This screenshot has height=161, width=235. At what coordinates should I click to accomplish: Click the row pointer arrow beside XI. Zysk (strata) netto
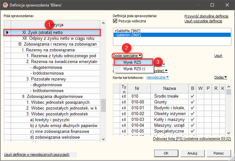click(x=7, y=32)
